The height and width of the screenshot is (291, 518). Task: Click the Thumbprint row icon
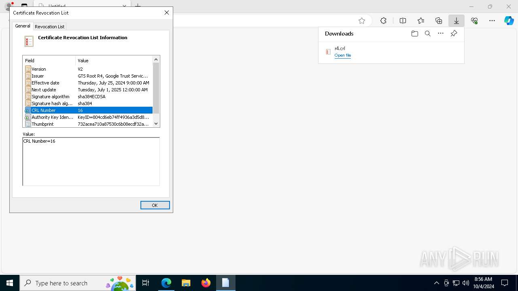[x=28, y=124]
